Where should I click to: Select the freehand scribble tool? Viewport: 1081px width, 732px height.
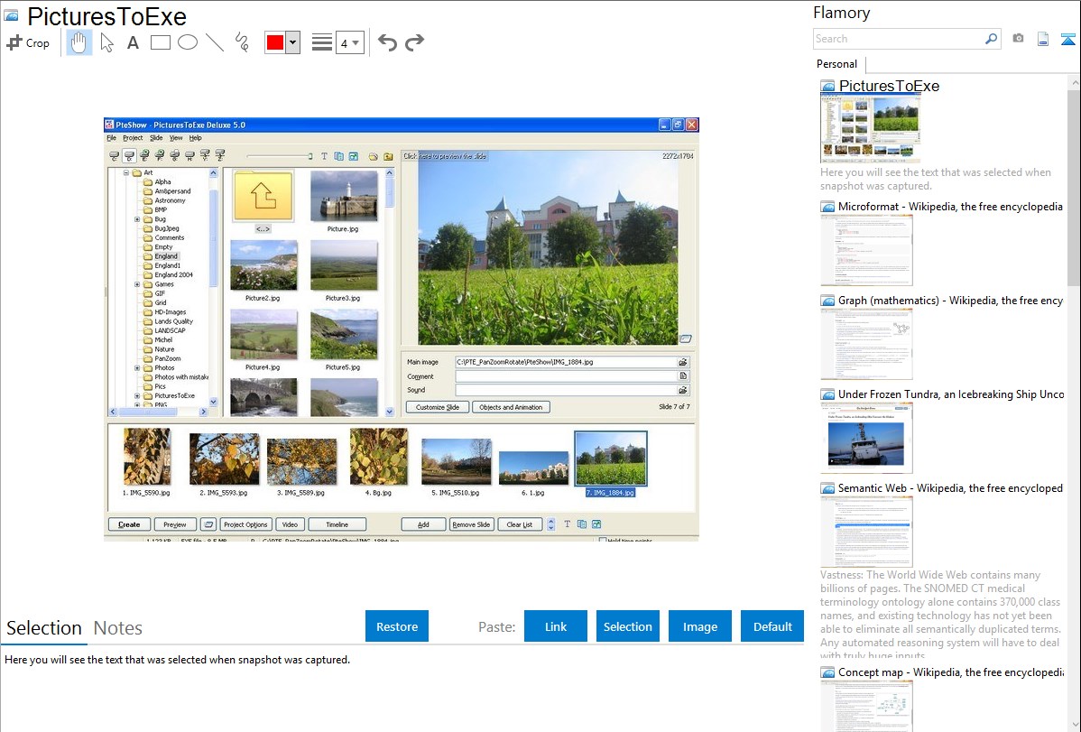tap(242, 42)
